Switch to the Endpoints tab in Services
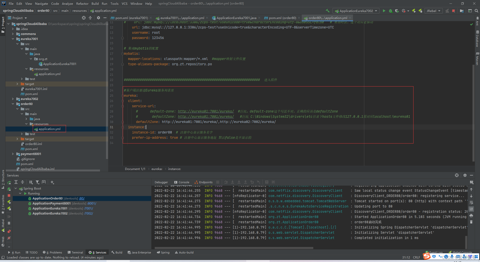The width and height of the screenshot is (480, 262). point(203,182)
